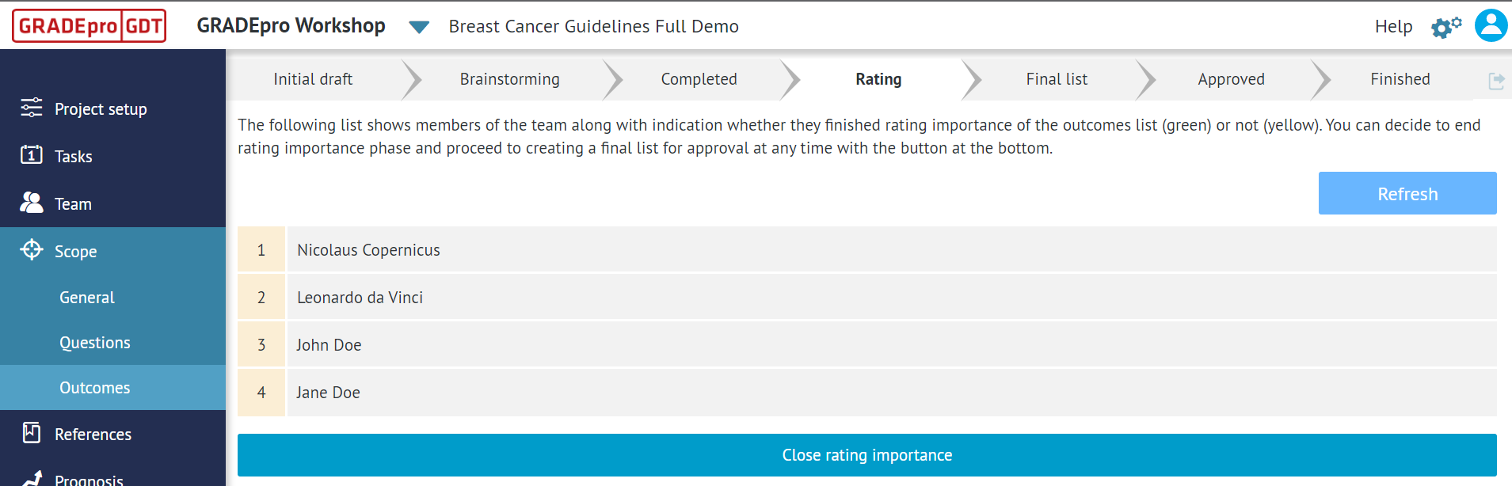Select team member Leonardo da Vinci
Screen dimensions: 1512x486
point(360,297)
